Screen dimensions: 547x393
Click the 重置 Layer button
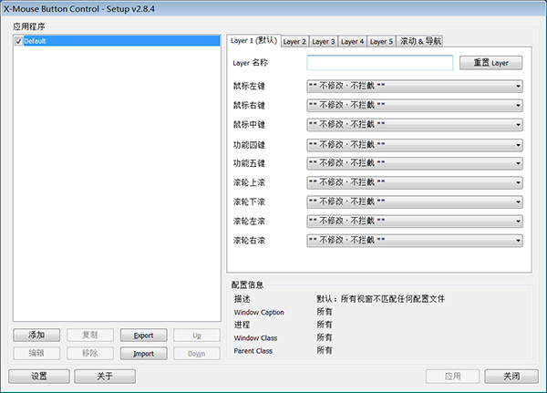[x=490, y=63]
